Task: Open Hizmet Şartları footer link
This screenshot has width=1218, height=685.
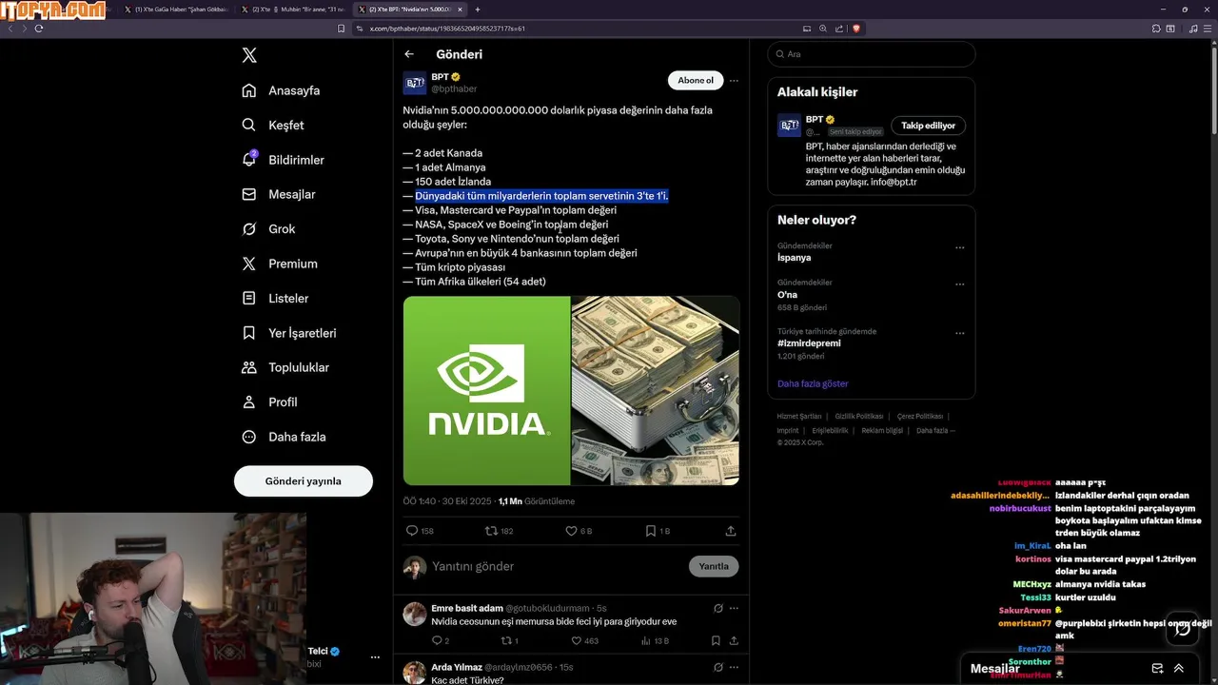Action: (799, 417)
